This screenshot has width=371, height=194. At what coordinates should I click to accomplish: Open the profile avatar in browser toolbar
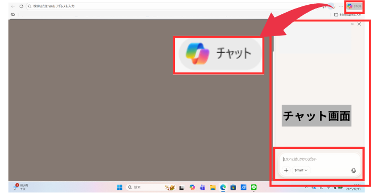pos(332,6)
